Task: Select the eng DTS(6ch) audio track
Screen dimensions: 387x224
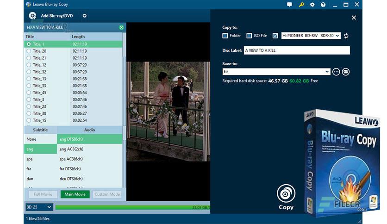Action: tap(90, 139)
